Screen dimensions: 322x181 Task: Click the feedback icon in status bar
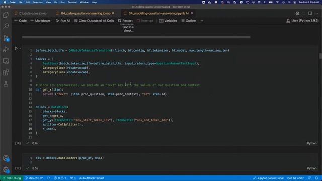(310, 178)
